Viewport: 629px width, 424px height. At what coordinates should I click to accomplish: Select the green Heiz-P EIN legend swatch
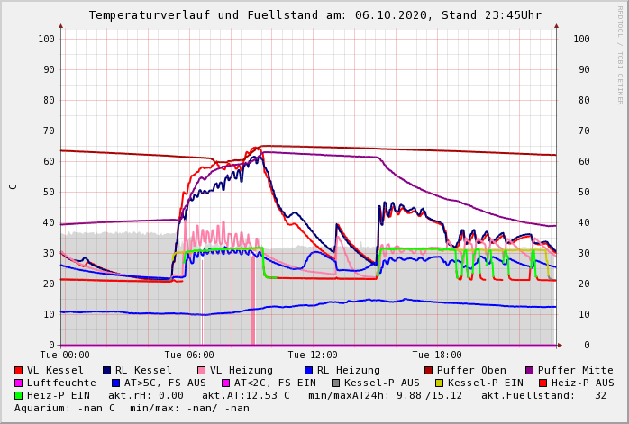18,395
